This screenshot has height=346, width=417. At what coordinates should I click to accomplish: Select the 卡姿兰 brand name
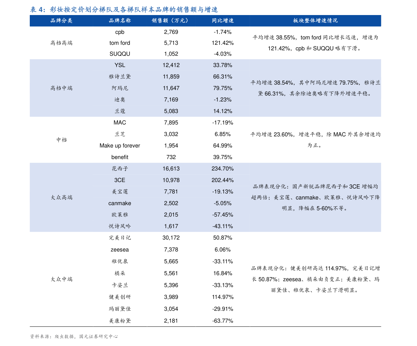coord(120,285)
